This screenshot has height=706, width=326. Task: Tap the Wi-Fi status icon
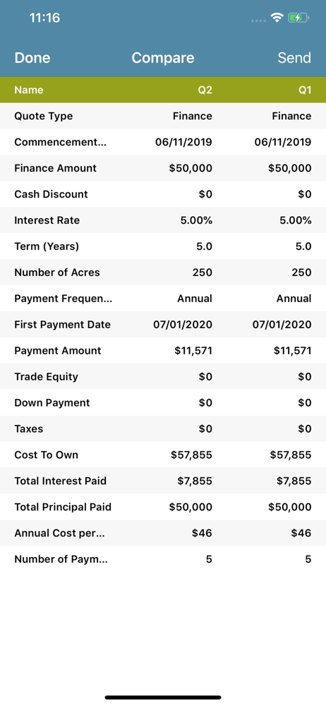tap(277, 18)
